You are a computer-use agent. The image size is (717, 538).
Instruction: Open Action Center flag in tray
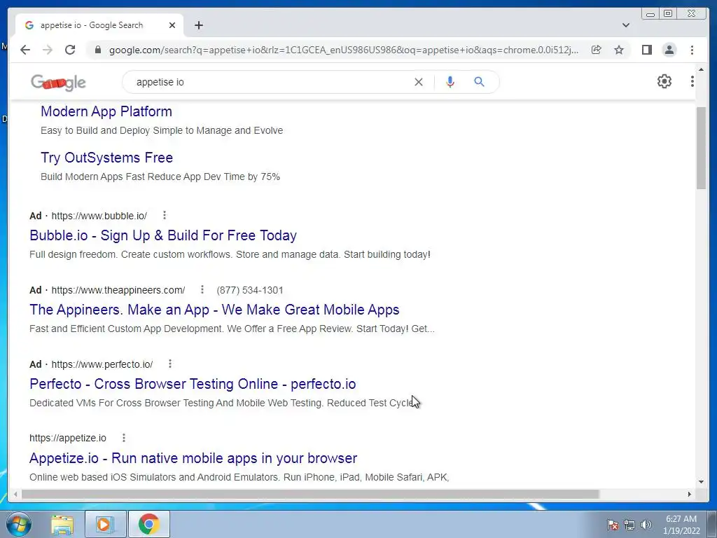pyautogui.click(x=612, y=525)
